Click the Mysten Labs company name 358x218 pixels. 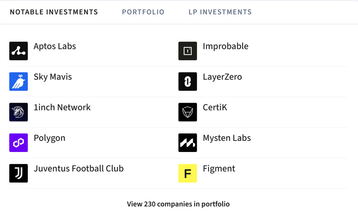click(x=227, y=138)
